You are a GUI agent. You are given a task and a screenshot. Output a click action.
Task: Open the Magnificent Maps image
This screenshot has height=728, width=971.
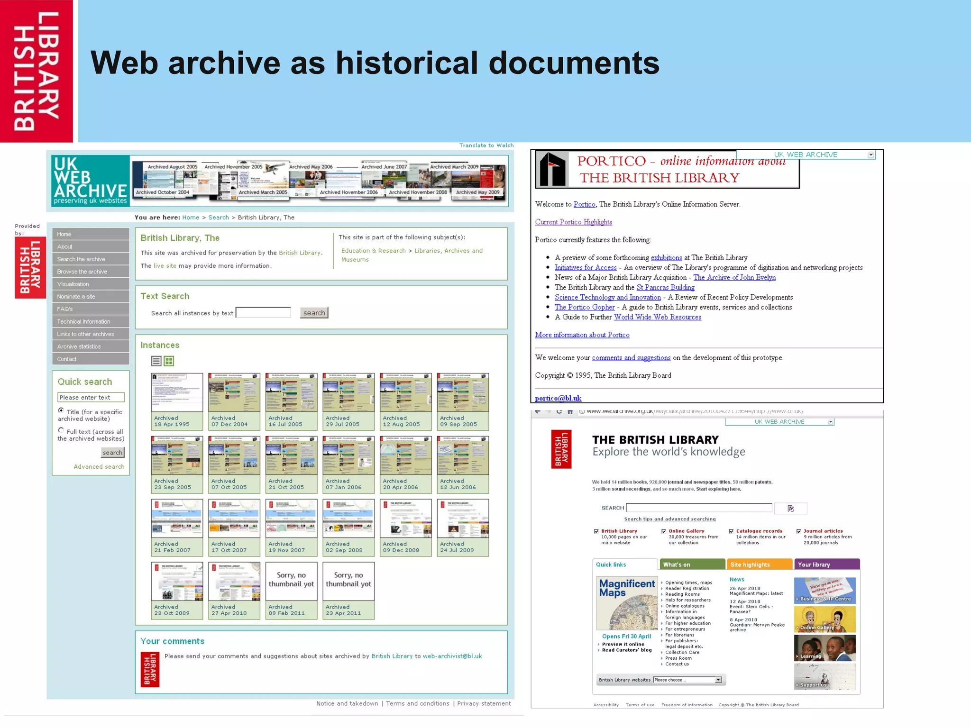pos(627,603)
